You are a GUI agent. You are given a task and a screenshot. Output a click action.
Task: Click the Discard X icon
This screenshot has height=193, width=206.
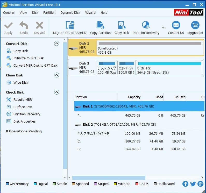pyautogui.click(x=40, y=25)
